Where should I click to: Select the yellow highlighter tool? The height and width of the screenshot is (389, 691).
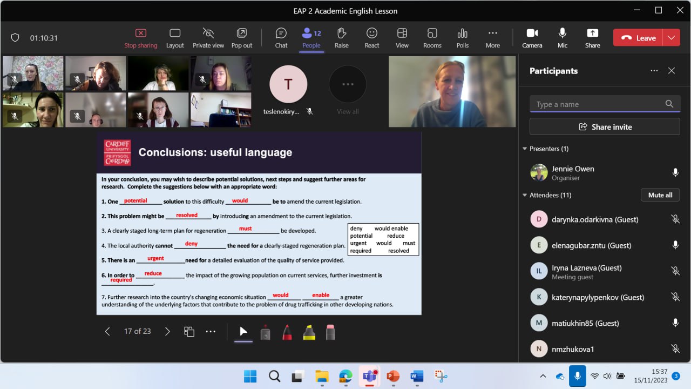point(309,332)
